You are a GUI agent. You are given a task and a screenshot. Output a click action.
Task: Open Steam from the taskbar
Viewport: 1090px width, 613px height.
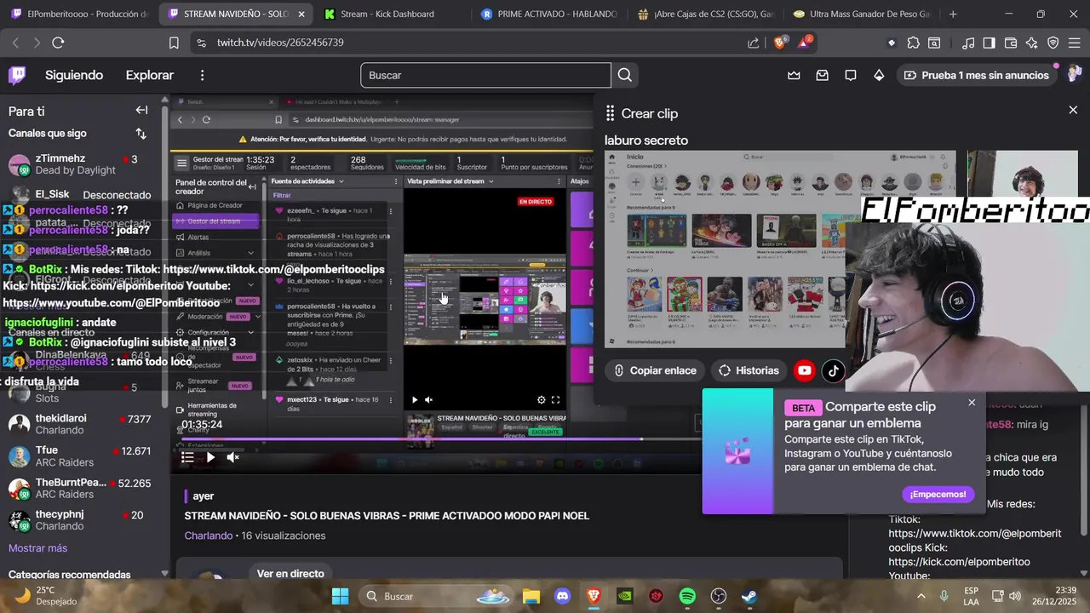(749, 596)
